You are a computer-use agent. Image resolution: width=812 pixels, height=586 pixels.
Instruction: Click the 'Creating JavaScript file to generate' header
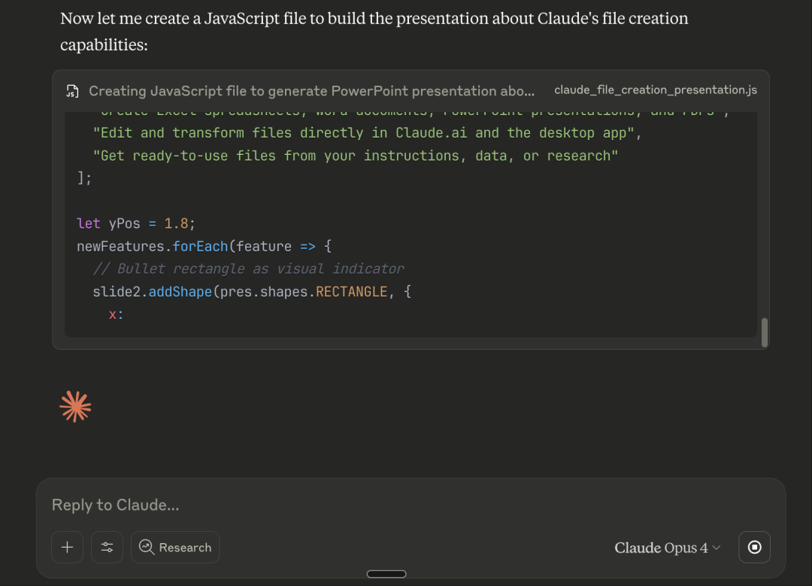click(311, 91)
